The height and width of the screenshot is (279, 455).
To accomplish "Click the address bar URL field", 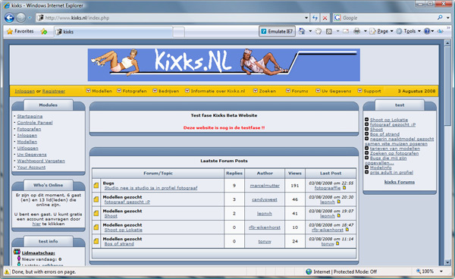I will 173,18.
